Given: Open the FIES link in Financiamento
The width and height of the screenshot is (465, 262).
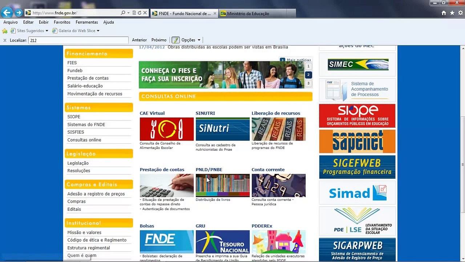Looking at the screenshot, I should point(72,63).
